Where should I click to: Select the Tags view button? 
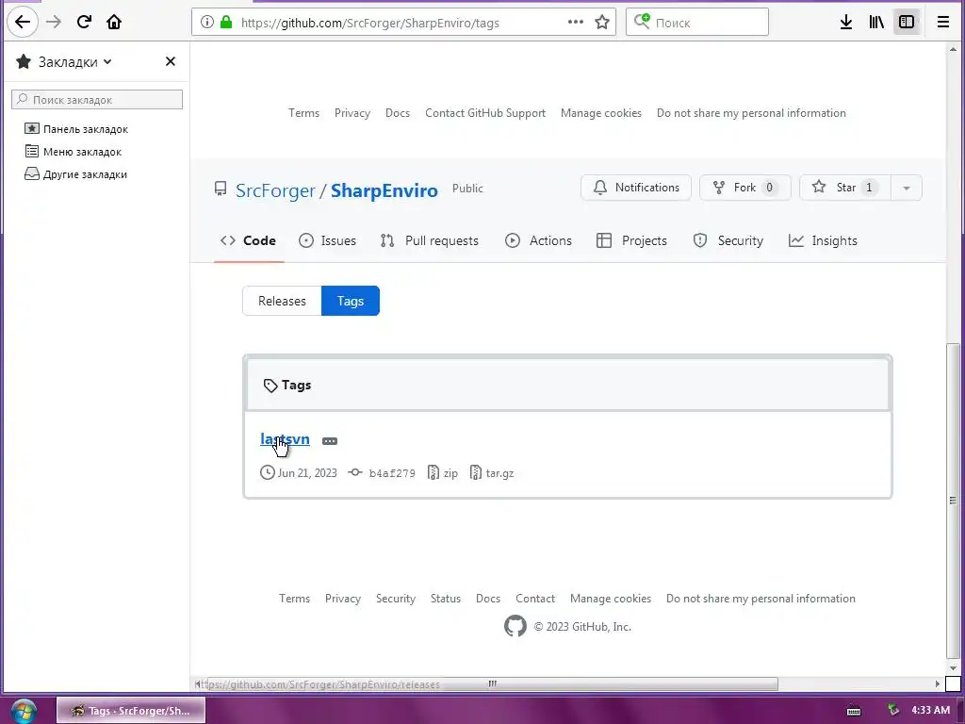[x=351, y=301]
